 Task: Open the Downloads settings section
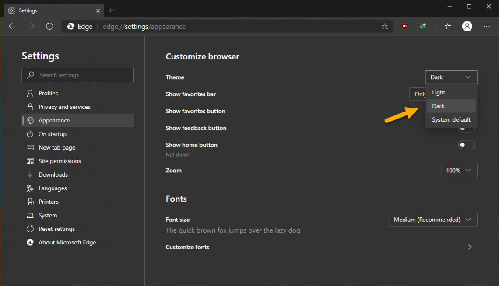pos(53,174)
